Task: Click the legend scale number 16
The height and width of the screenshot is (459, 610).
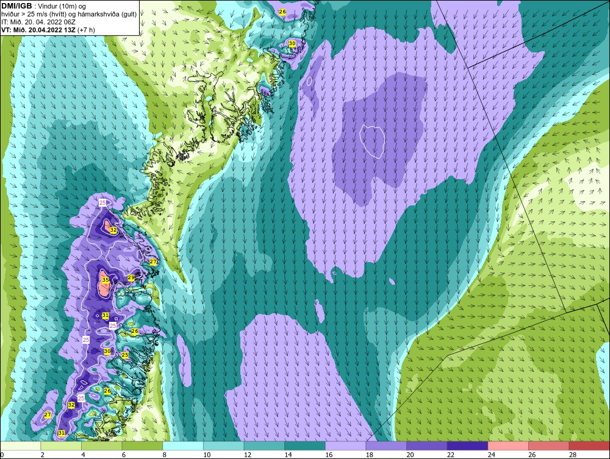Action: pos(329,455)
